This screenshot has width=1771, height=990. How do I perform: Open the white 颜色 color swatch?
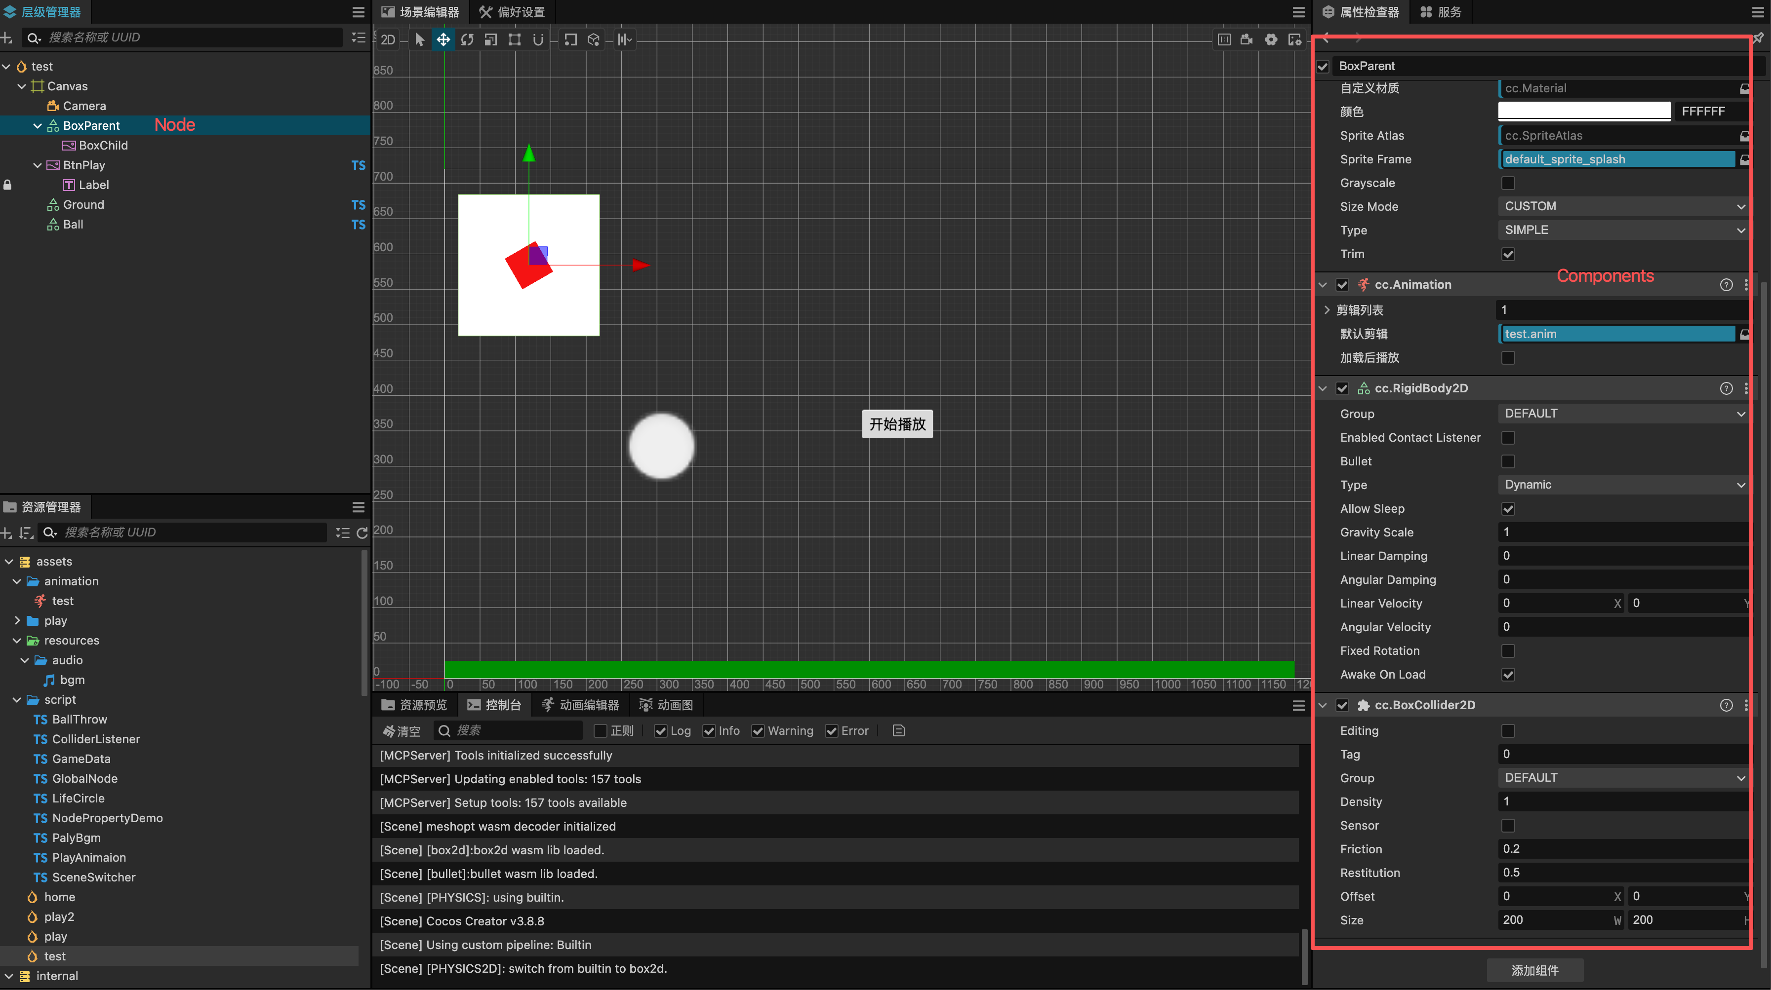pos(1584,111)
